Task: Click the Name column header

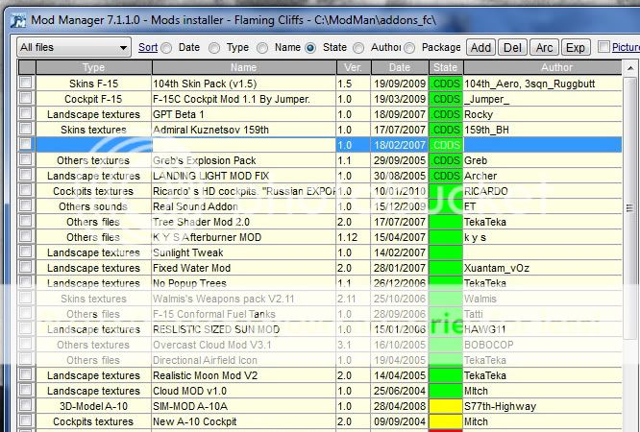Action: 243,67
